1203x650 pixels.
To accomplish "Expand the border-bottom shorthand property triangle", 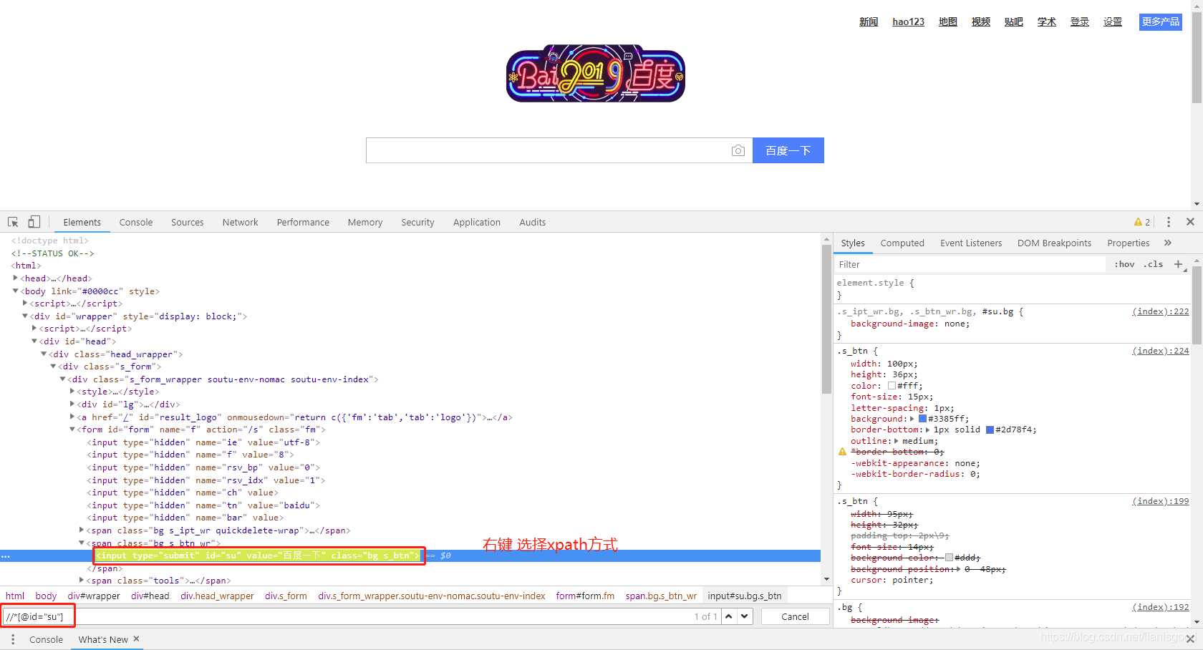I will [927, 430].
